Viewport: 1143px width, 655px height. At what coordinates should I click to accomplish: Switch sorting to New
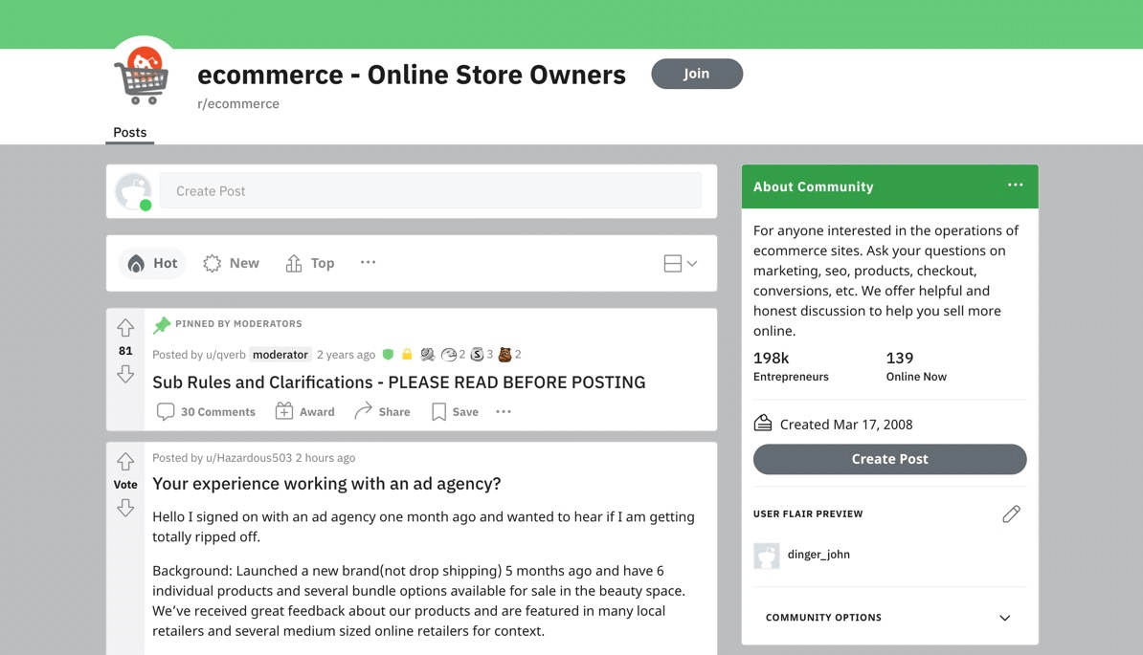pos(231,262)
